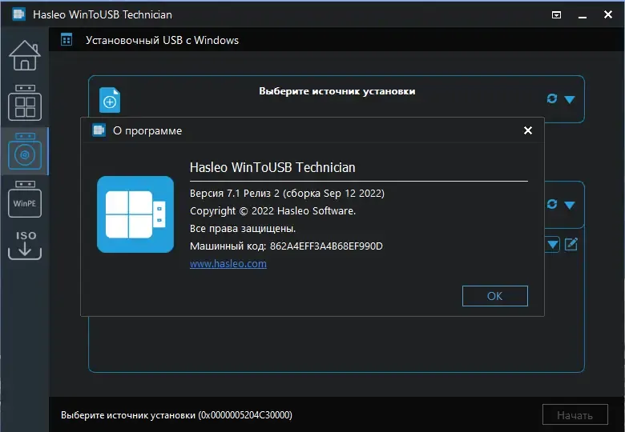
Task: Click the Начать button
Action: pos(575,415)
